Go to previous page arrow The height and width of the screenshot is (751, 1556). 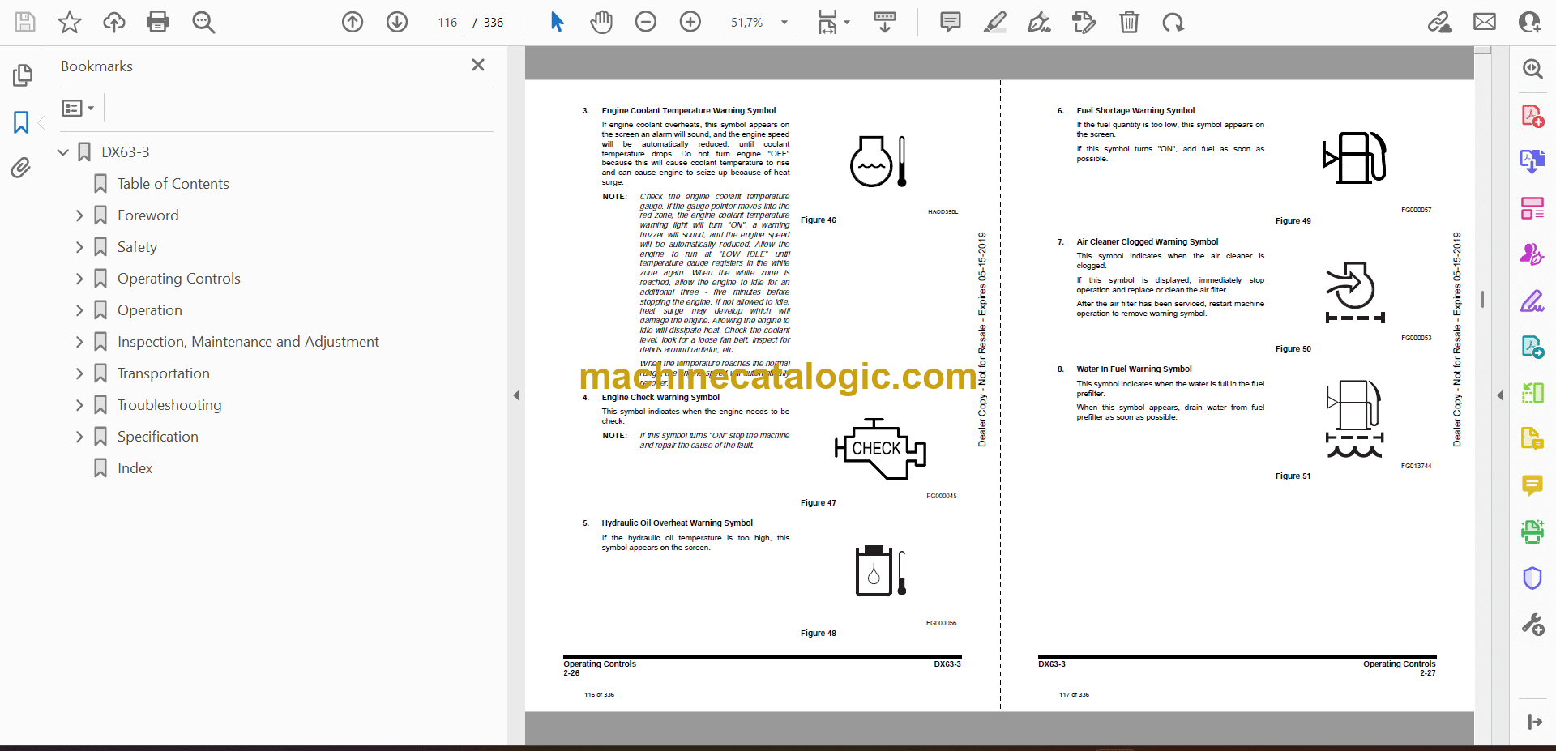pyautogui.click(x=353, y=22)
